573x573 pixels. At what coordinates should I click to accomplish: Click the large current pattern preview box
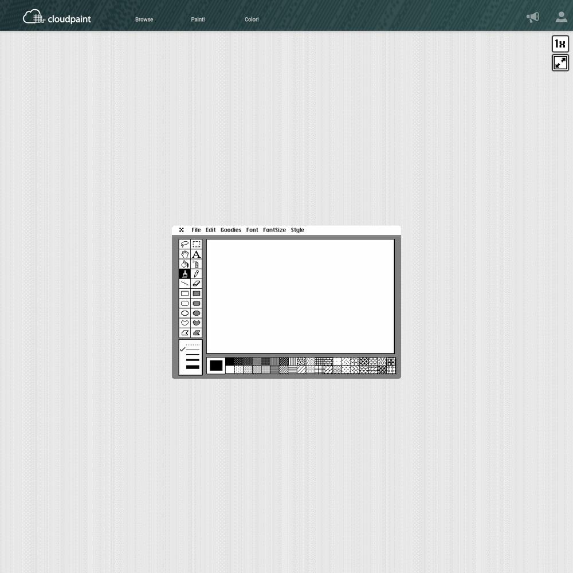click(x=216, y=366)
